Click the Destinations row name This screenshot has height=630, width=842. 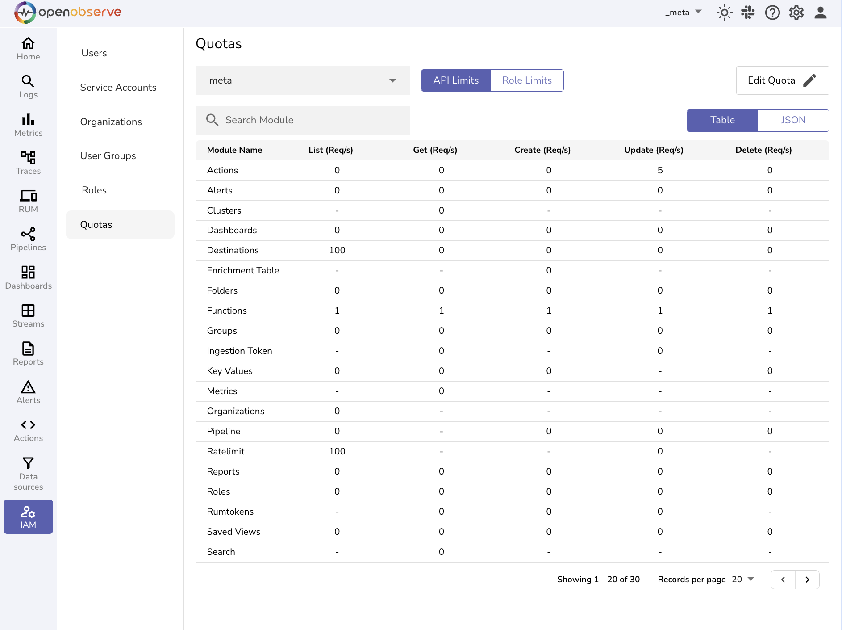point(233,250)
